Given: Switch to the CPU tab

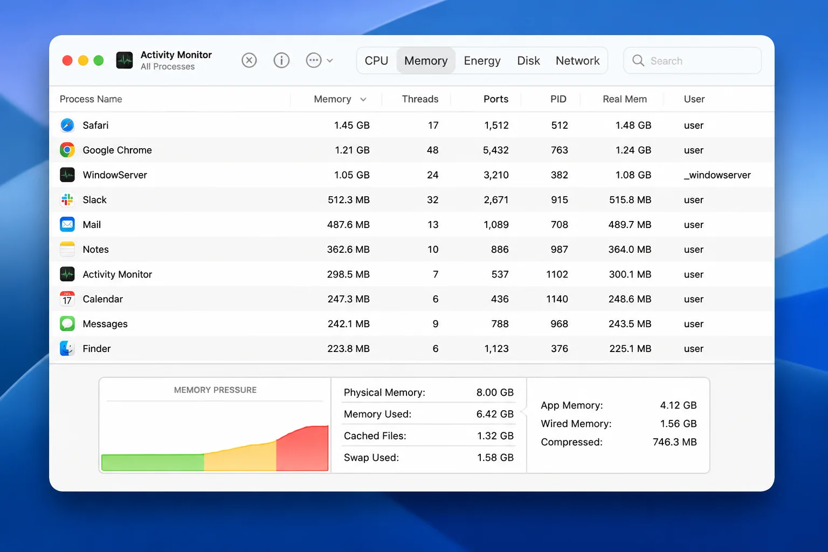Looking at the screenshot, I should 376,60.
